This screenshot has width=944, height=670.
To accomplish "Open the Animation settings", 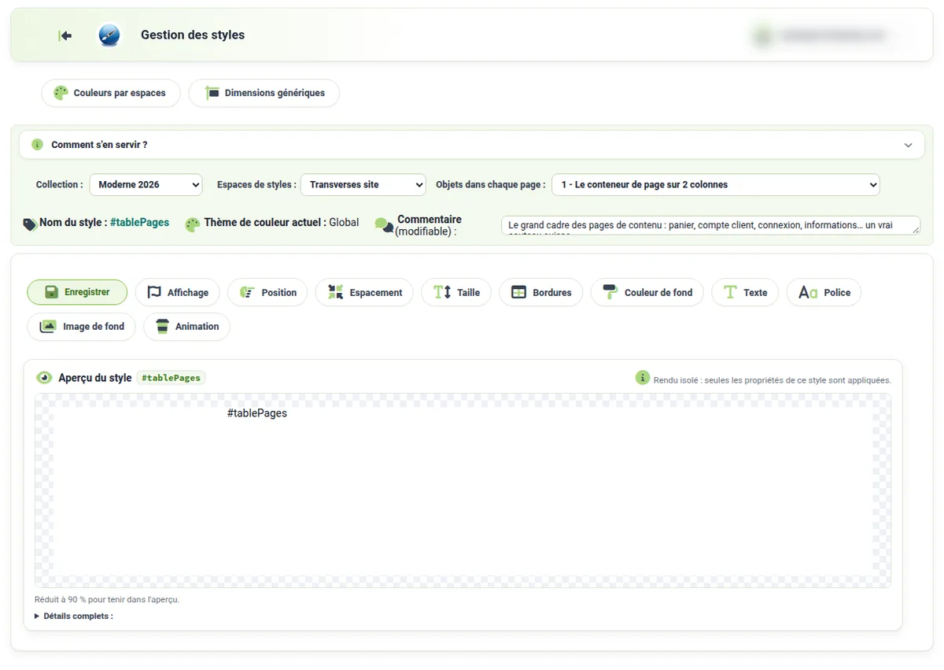I will pyautogui.click(x=186, y=327).
